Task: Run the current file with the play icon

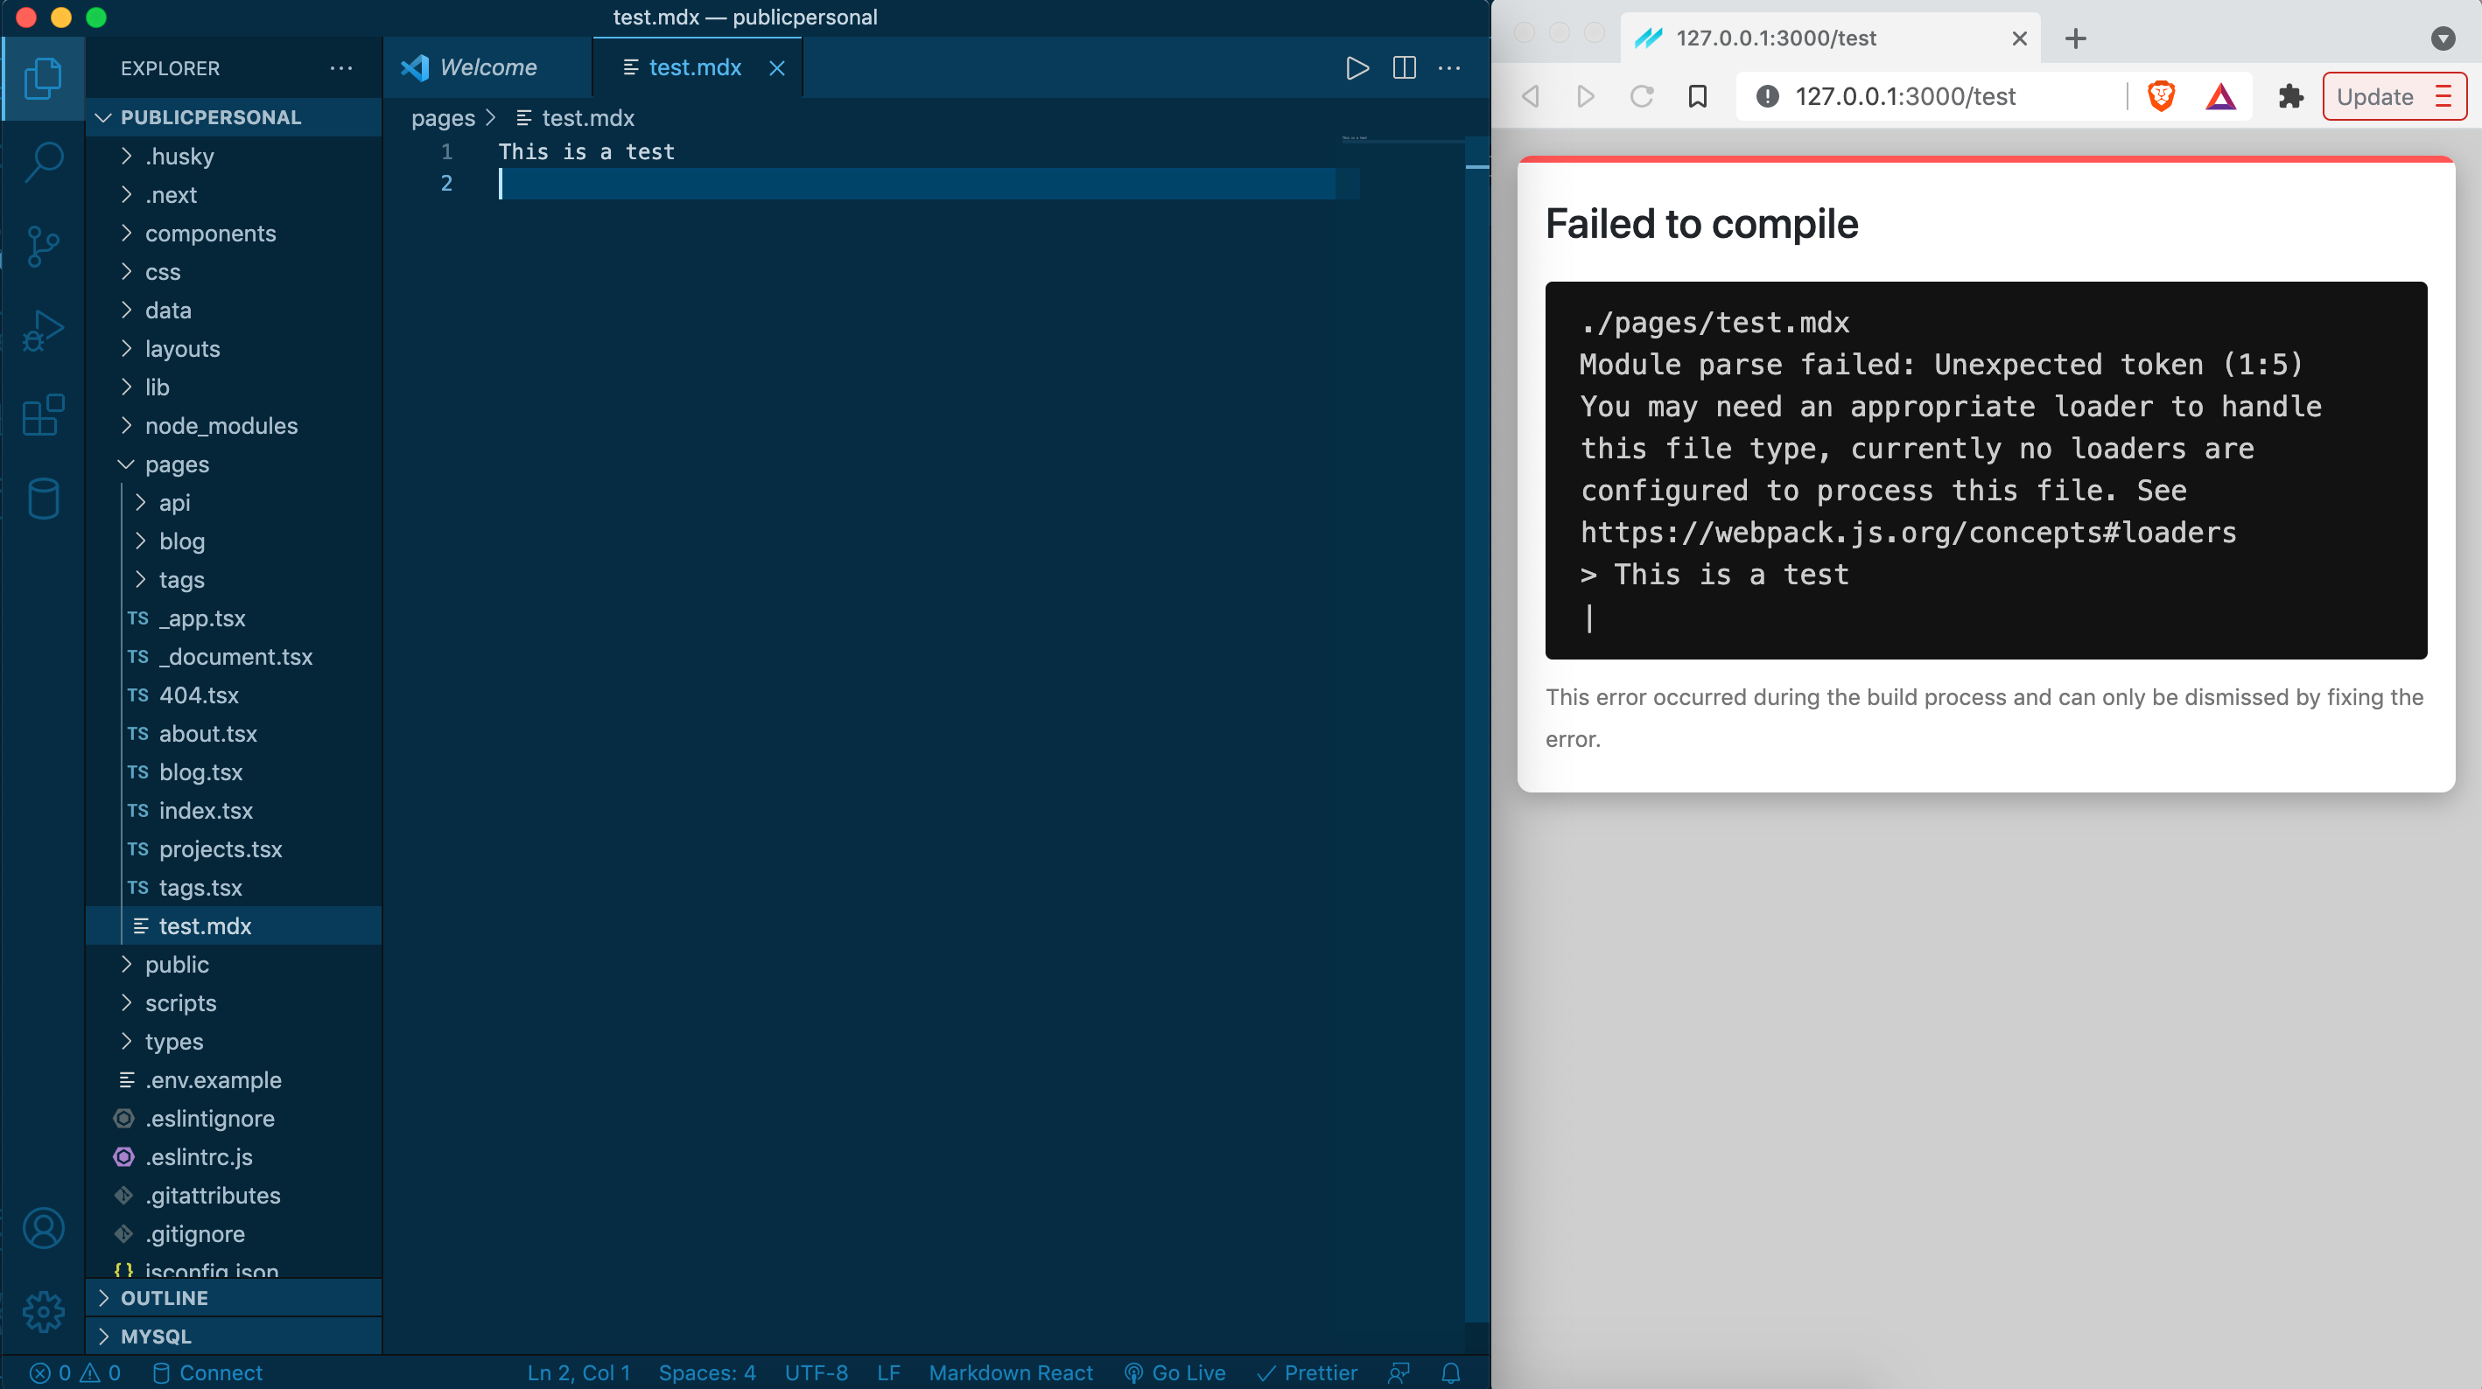Action: pyautogui.click(x=1357, y=67)
